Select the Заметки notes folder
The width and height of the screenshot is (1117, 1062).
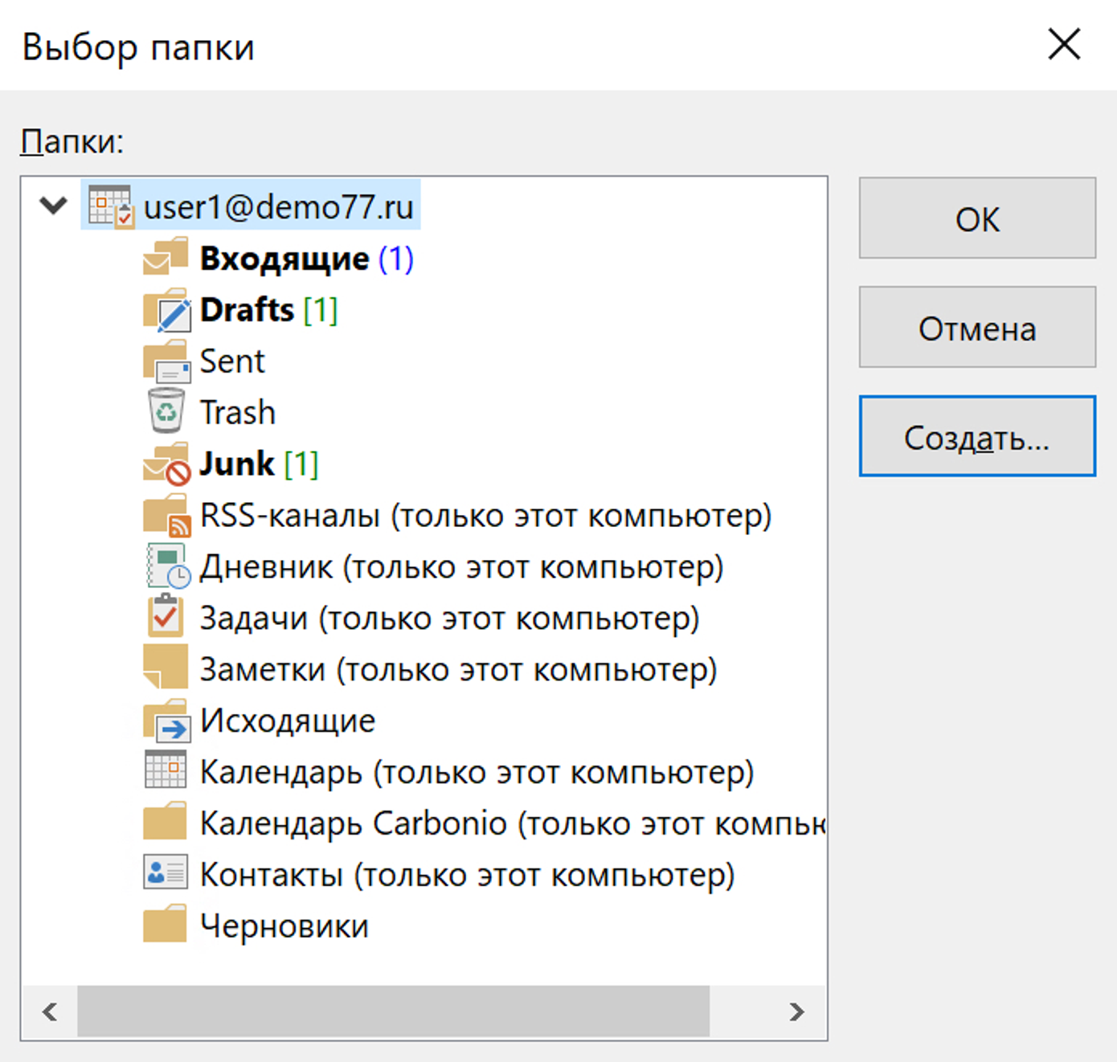(x=457, y=669)
